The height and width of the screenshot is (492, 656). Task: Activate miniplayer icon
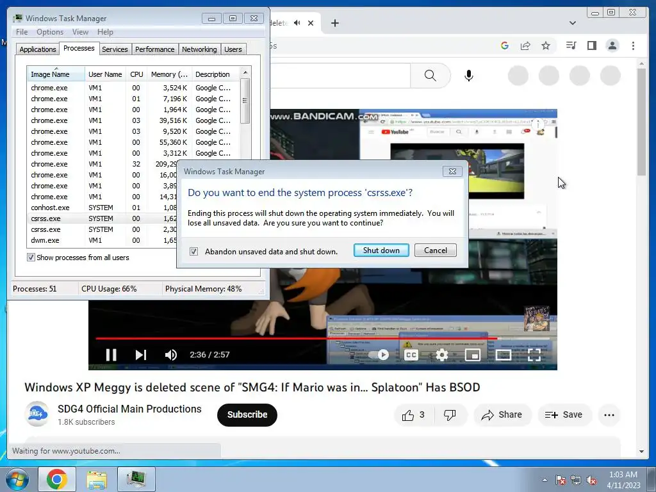tap(473, 355)
